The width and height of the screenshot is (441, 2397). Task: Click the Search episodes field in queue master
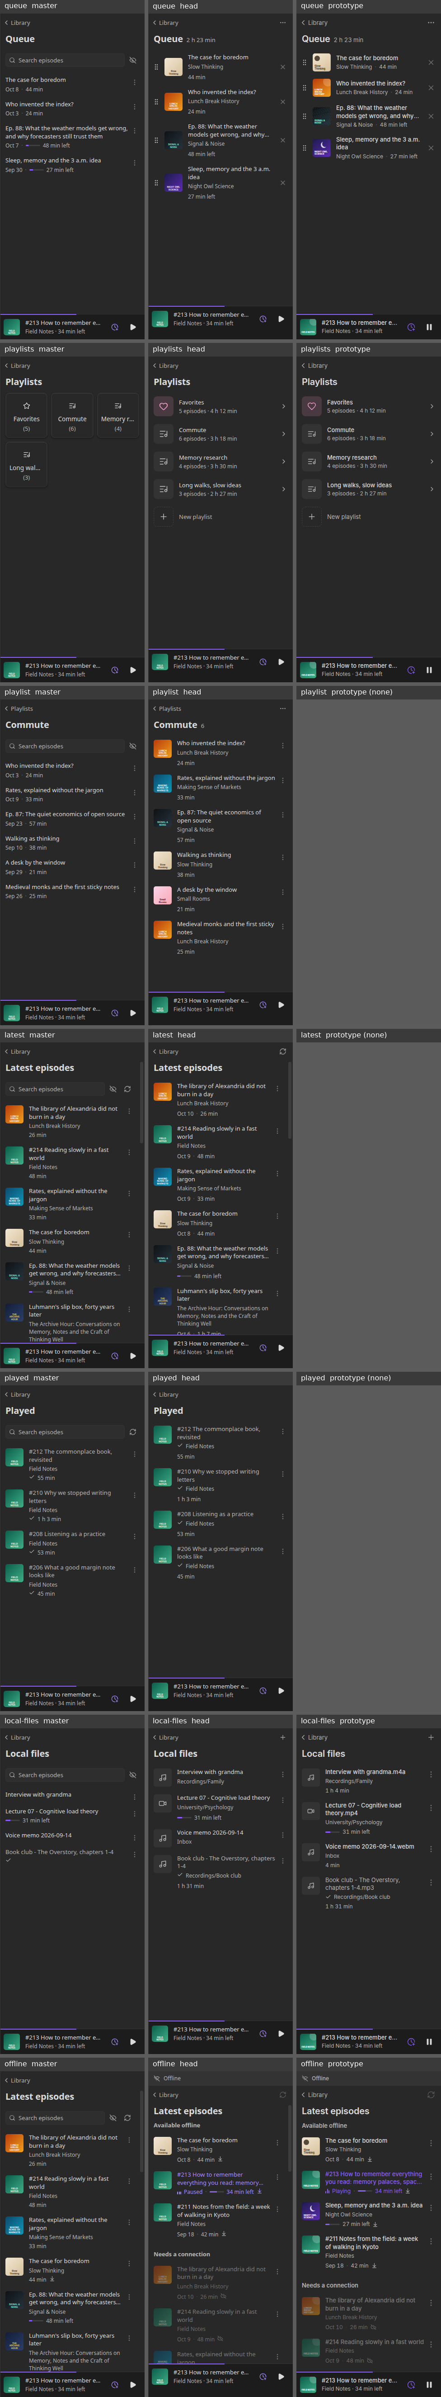(64, 61)
